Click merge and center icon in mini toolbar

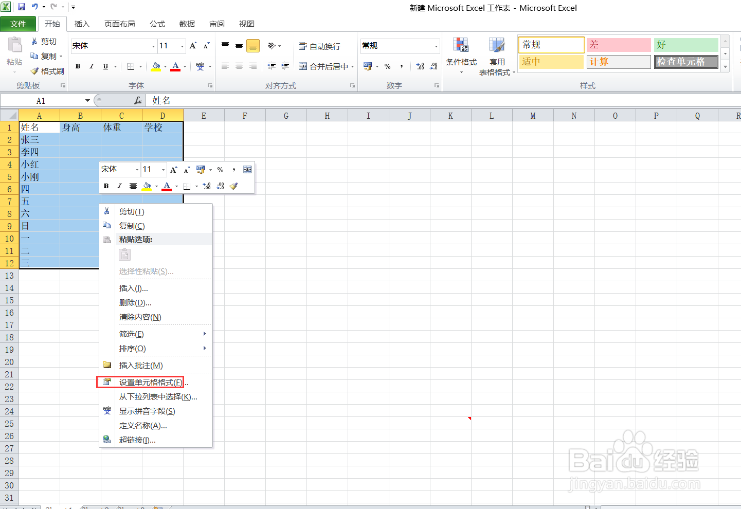247,170
